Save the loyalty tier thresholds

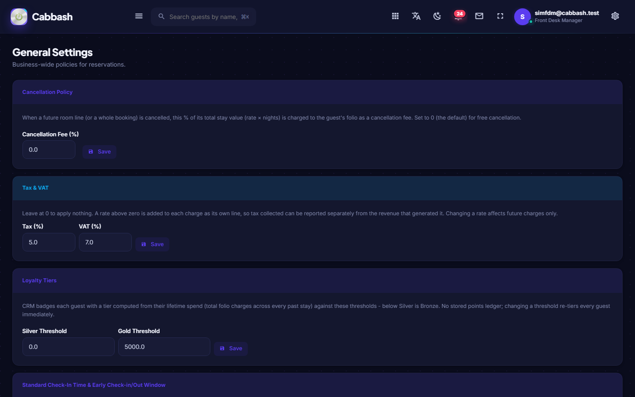[231, 348]
